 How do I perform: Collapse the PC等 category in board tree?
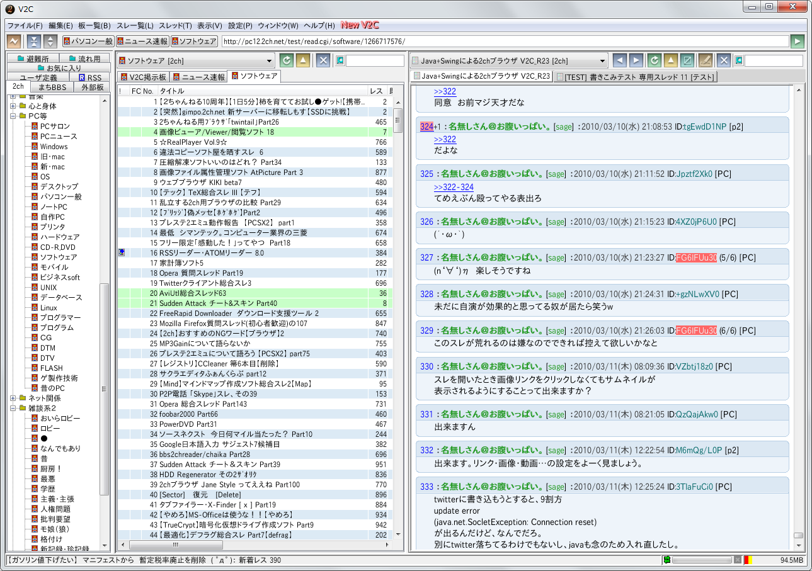coord(13,116)
